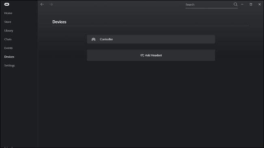264x148 pixels.
Task: Click the search magnifier icon
Action: pyautogui.click(x=236, y=4)
